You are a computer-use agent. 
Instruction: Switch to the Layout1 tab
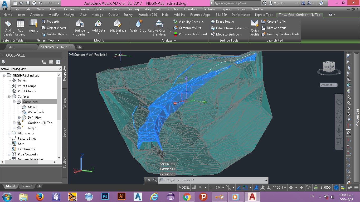click(x=27, y=186)
